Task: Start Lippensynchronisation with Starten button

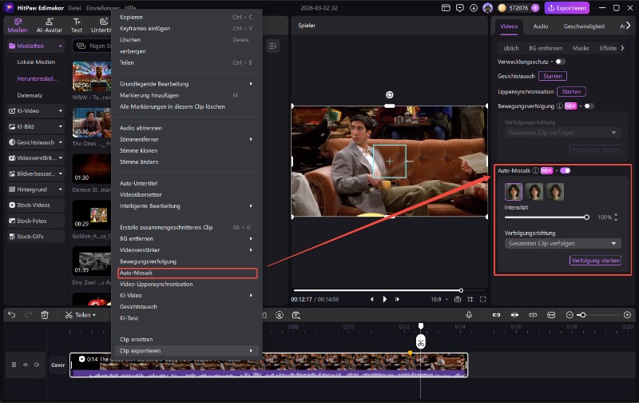Action: 571,92
